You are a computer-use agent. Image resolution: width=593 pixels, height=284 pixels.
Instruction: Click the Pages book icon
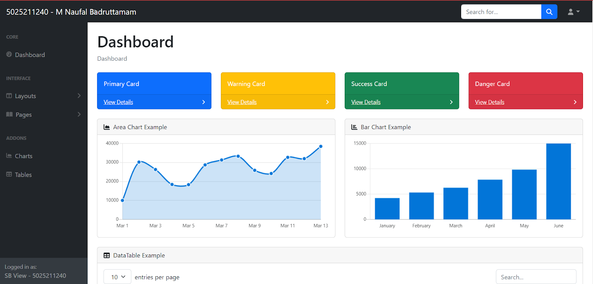(x=10, y=114)
